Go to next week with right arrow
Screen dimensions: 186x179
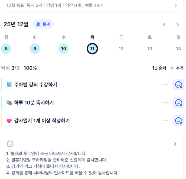[x=178, y=24]
